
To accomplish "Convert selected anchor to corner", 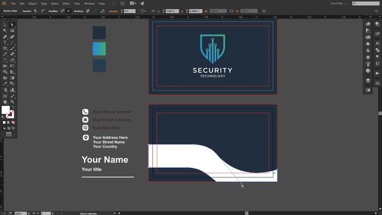I will (36, 11).
